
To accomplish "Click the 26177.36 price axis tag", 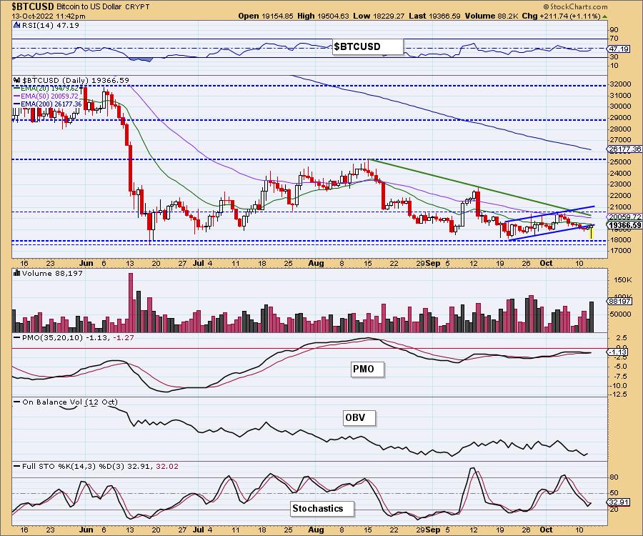I will coord(624,149).
